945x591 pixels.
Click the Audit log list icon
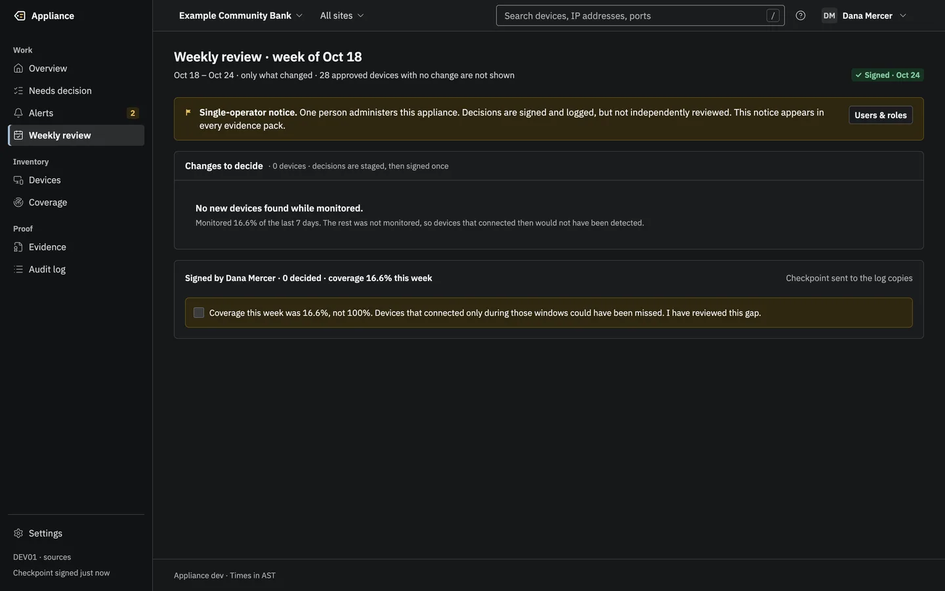(18, 269)
